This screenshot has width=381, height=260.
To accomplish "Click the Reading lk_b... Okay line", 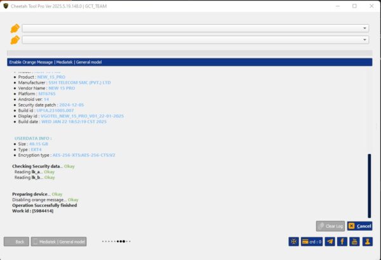I will [34, 178].
